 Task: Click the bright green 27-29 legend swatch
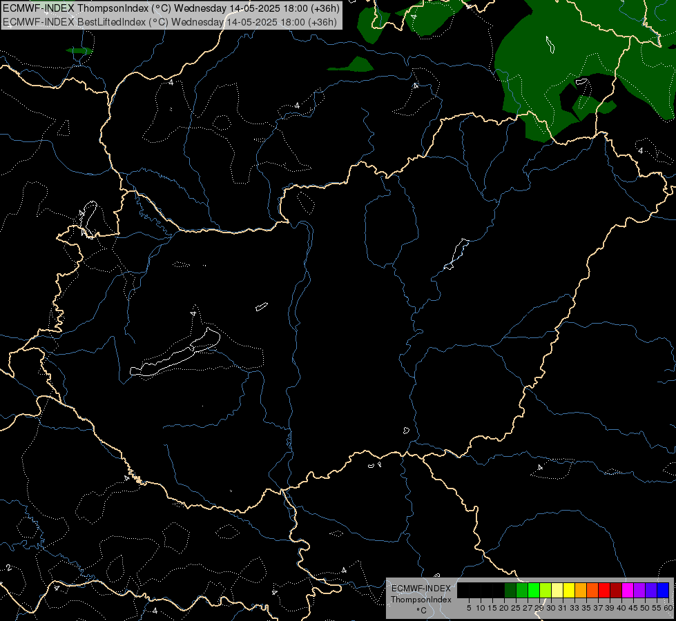point(534,590)
